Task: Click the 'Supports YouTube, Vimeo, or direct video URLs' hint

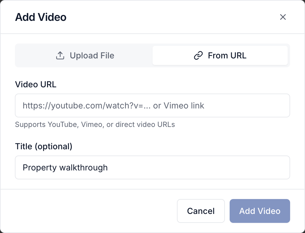Action: (x=95, y=125)
